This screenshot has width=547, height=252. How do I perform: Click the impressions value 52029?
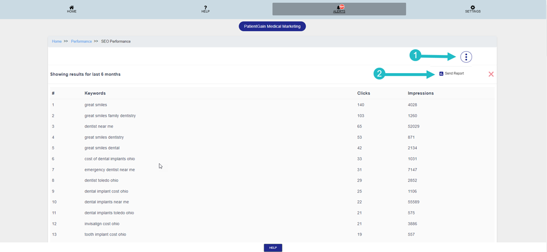(x=414, y=127)
